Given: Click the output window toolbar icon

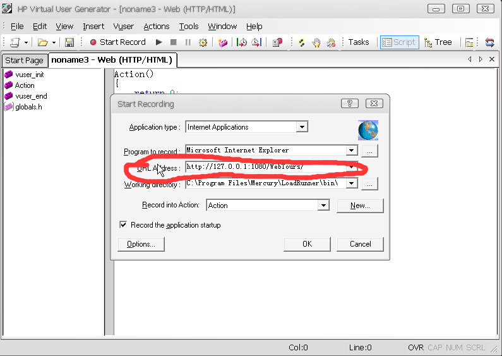Looking at the screenshot, I should coord(469,42).
